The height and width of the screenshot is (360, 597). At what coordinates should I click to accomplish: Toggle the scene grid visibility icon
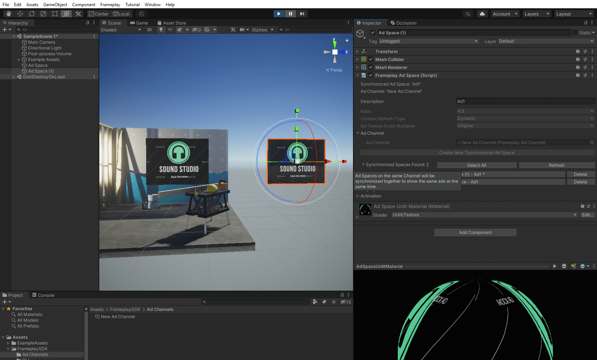tap(207, 30)
